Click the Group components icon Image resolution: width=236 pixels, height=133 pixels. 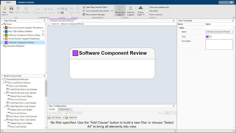[45, 9]
